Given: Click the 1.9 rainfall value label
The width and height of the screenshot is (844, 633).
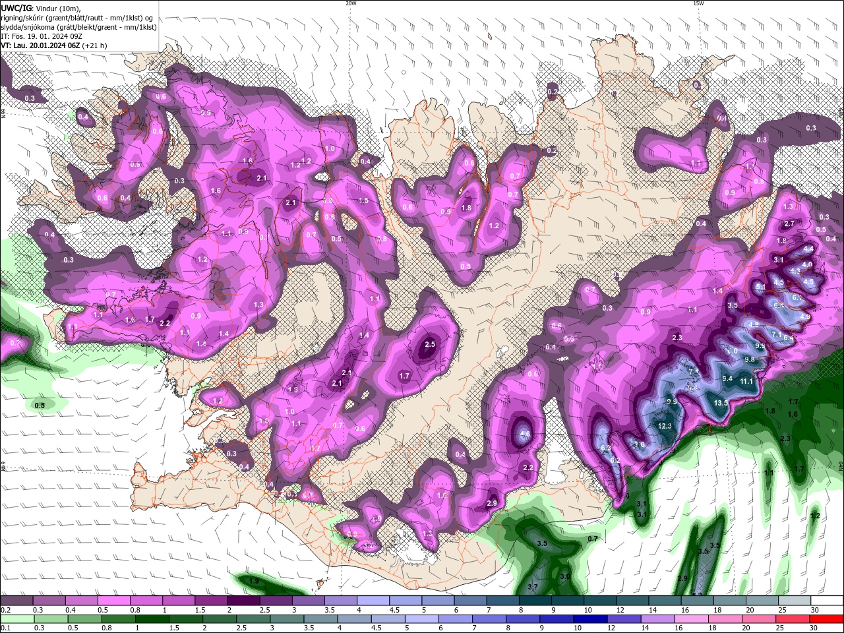Looking at the screenshot, I should click(x=254, y=581).
